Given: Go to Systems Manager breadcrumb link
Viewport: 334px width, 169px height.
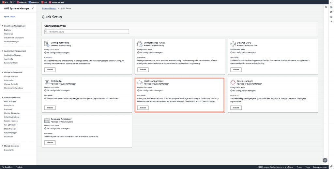Looking at the screenshot, I should (49, 8).
